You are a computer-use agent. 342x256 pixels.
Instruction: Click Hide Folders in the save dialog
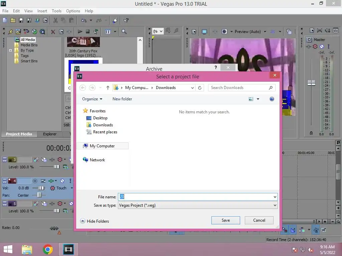click(95, 221)
